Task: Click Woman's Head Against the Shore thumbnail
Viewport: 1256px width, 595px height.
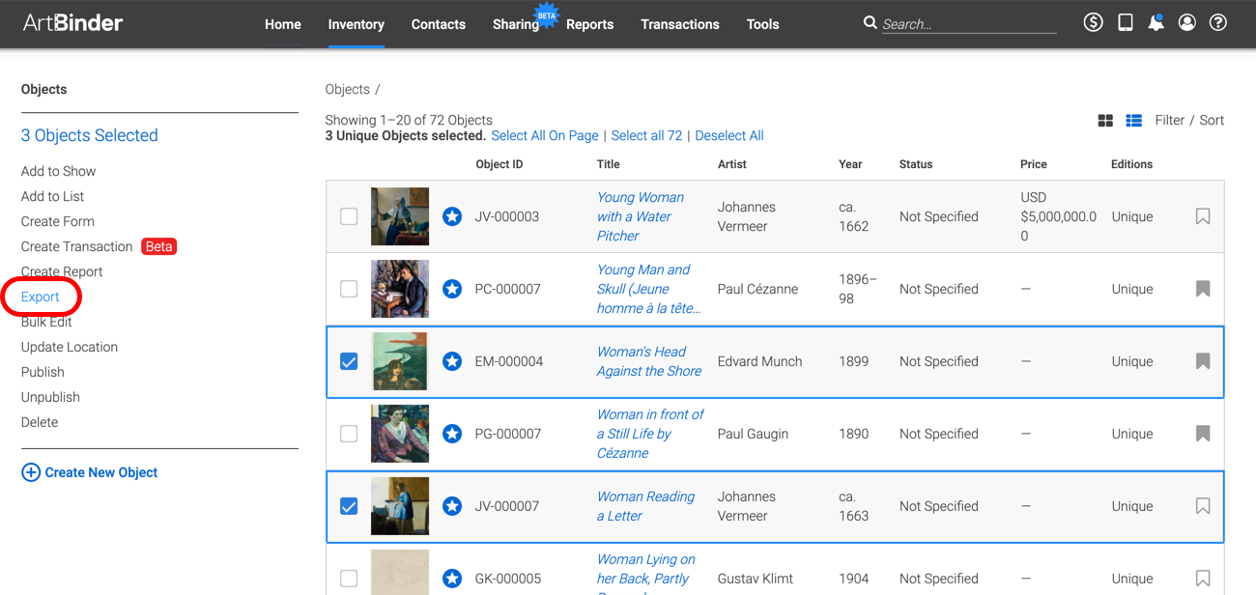Action: click(x=400, y=361)
